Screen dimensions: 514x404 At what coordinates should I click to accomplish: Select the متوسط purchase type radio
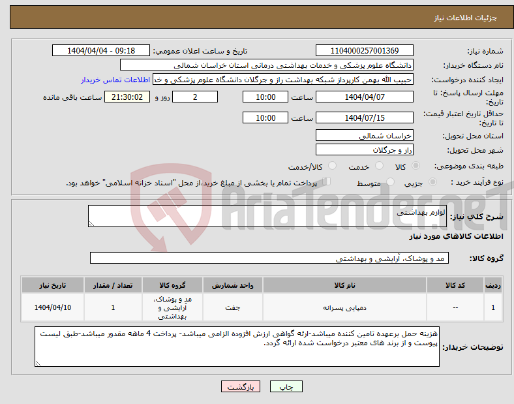coord(390,181)
